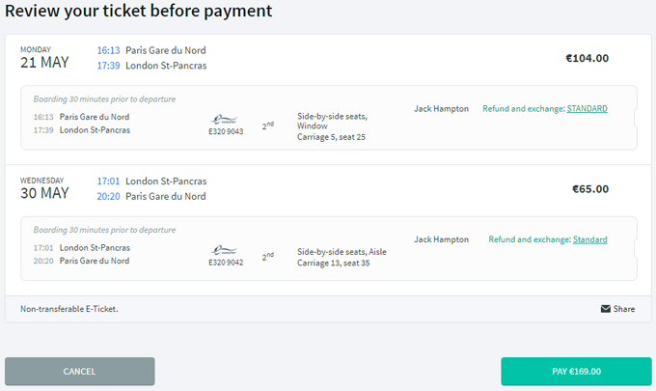Pay €169.00 for the tickets
656x391 pixels.
pyautogui.click(x=576, y=372)
